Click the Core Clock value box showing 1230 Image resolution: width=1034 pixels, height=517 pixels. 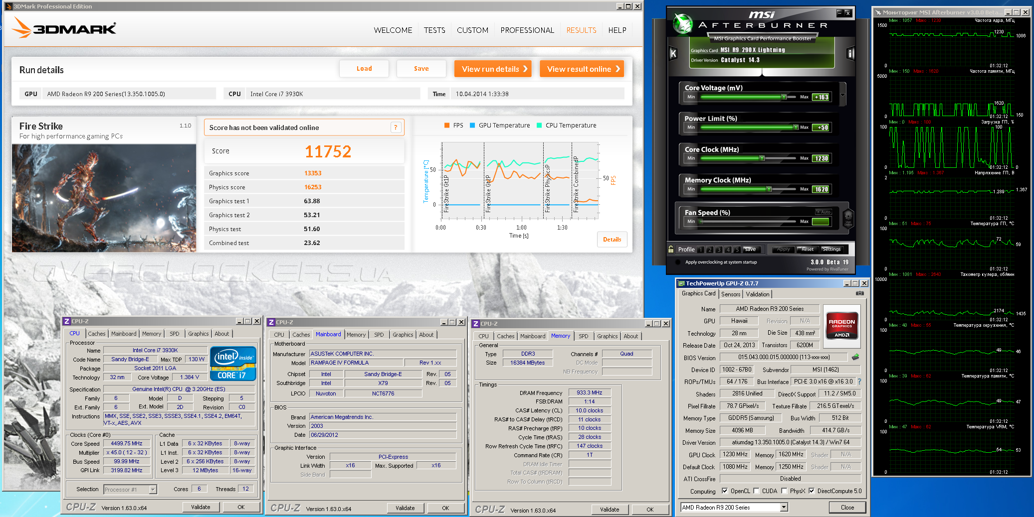coord(821,158)
